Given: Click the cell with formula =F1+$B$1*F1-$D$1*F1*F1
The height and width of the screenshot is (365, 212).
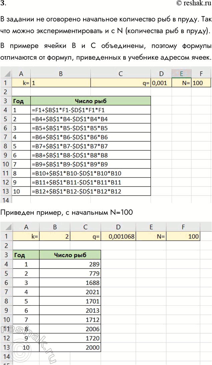Looking at the screenshot, I should pyautogui.click(x=90, y=109).
